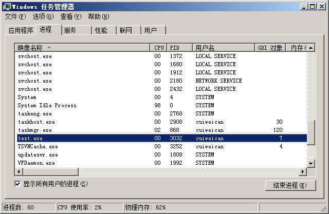
Task: Select svchost.exe row with PID 1912
Action: point(162,72)
